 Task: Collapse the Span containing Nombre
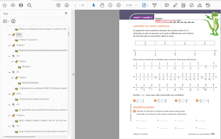[x=12, y=62]
